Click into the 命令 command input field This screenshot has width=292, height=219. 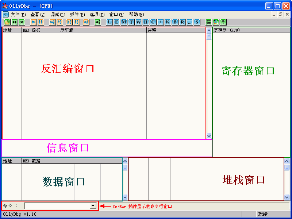[x=57, y=206]
